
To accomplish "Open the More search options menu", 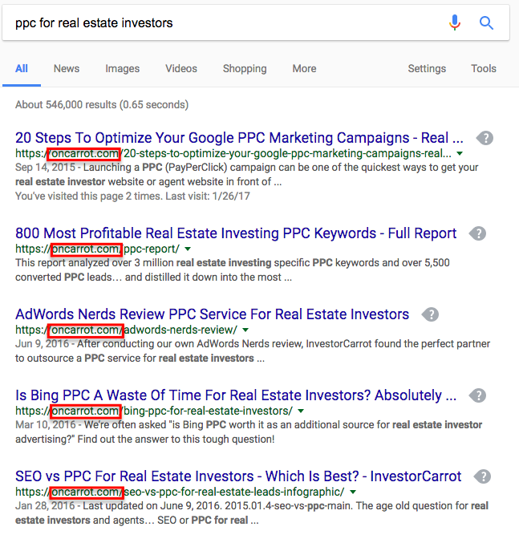I will pyautogui.click(x=304, y=68).
